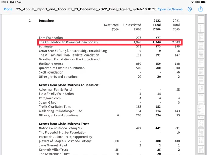This screenshot has width=207, height=155.
Task: Tap the 'Ford Foundation' row
Action: [x=109, y=38]
